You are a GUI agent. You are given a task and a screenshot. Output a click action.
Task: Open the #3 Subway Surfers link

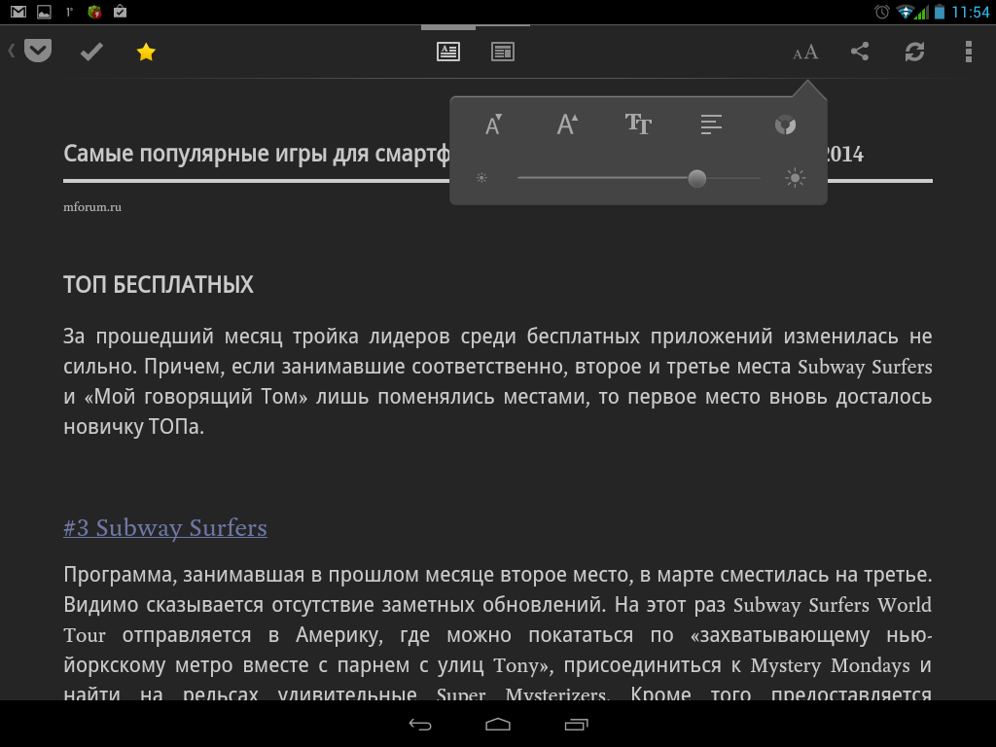click(x=165, y=528)
